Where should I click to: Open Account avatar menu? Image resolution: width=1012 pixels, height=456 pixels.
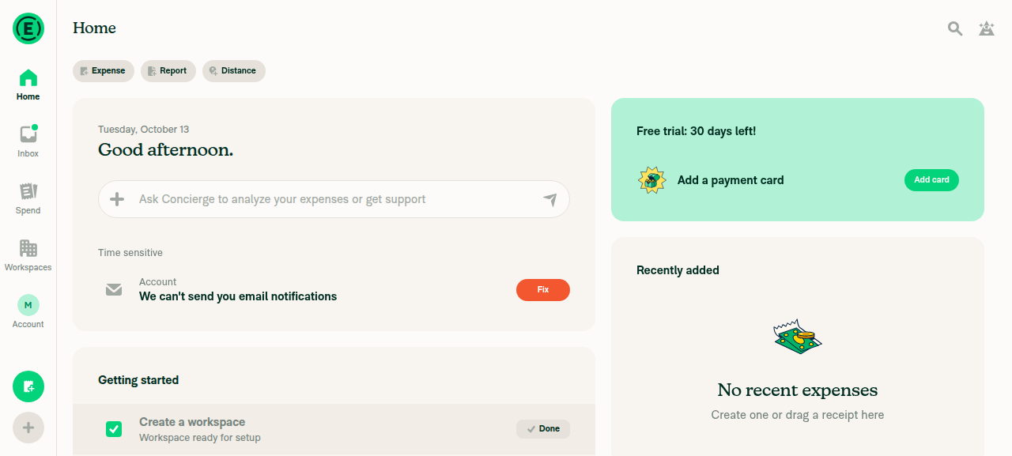(x=28, y=311)
